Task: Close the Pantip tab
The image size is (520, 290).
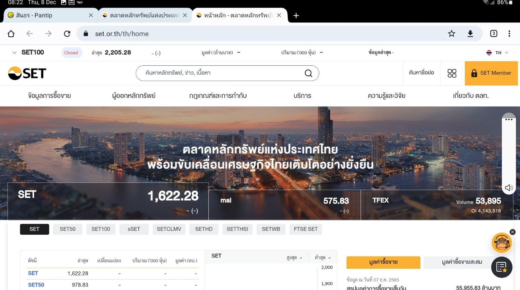Action: [91, 15]
